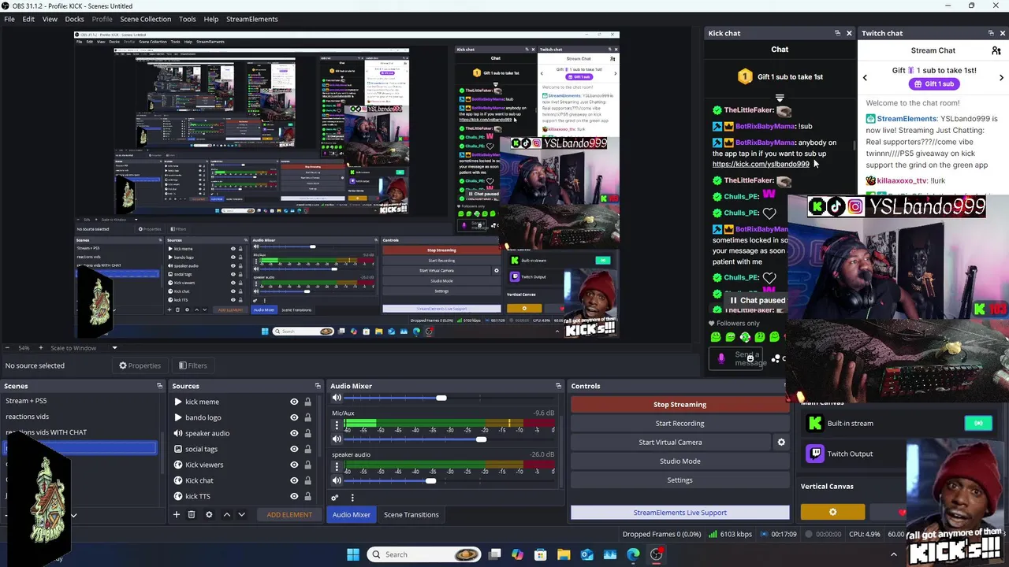Open source properties gear in Sources toolbar

(x=209, y=514)
